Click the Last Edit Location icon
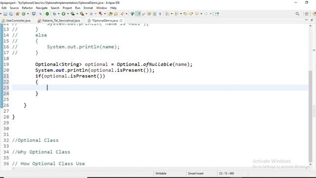This screenshot has width=316, height=178. point(186,14)
